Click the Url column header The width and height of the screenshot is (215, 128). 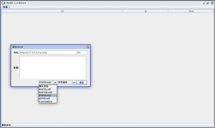coord(62,11)
